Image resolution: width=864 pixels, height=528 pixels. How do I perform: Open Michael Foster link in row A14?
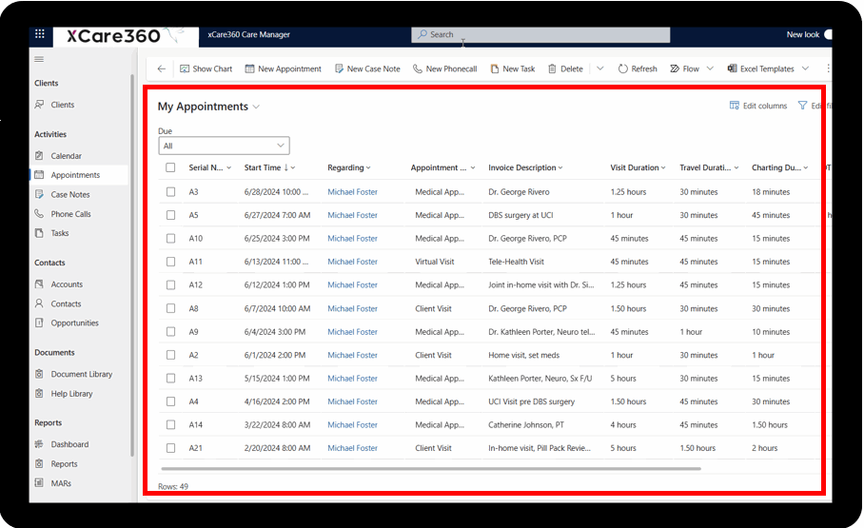(x=353, y=425)
